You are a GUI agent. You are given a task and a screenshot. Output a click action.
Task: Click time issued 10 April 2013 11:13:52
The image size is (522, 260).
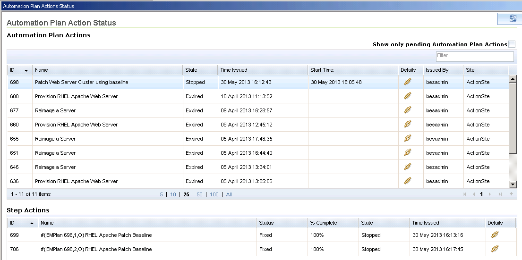click(246, 96)
